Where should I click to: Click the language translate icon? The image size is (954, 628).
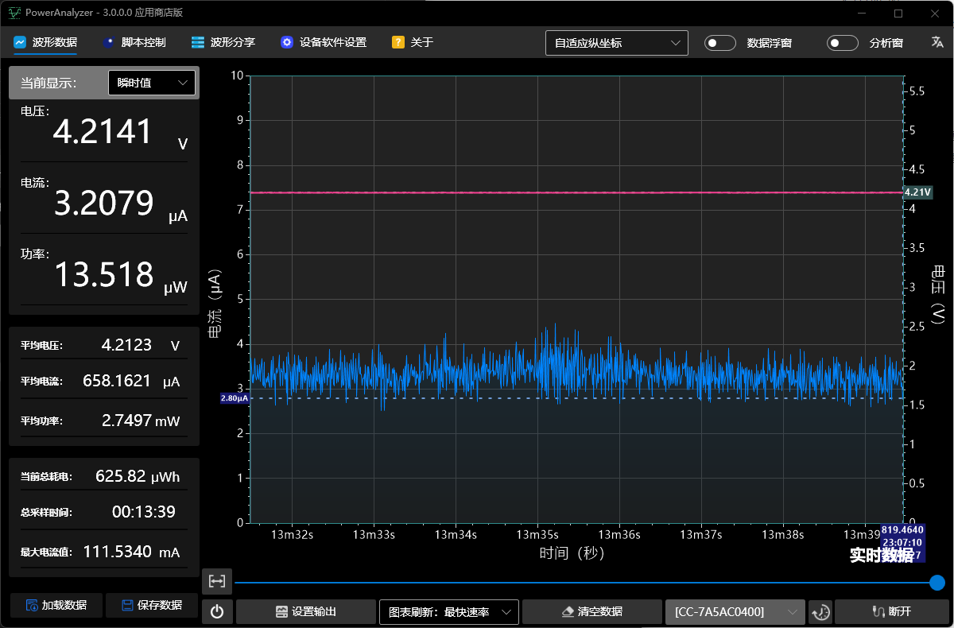pos(937,42)
